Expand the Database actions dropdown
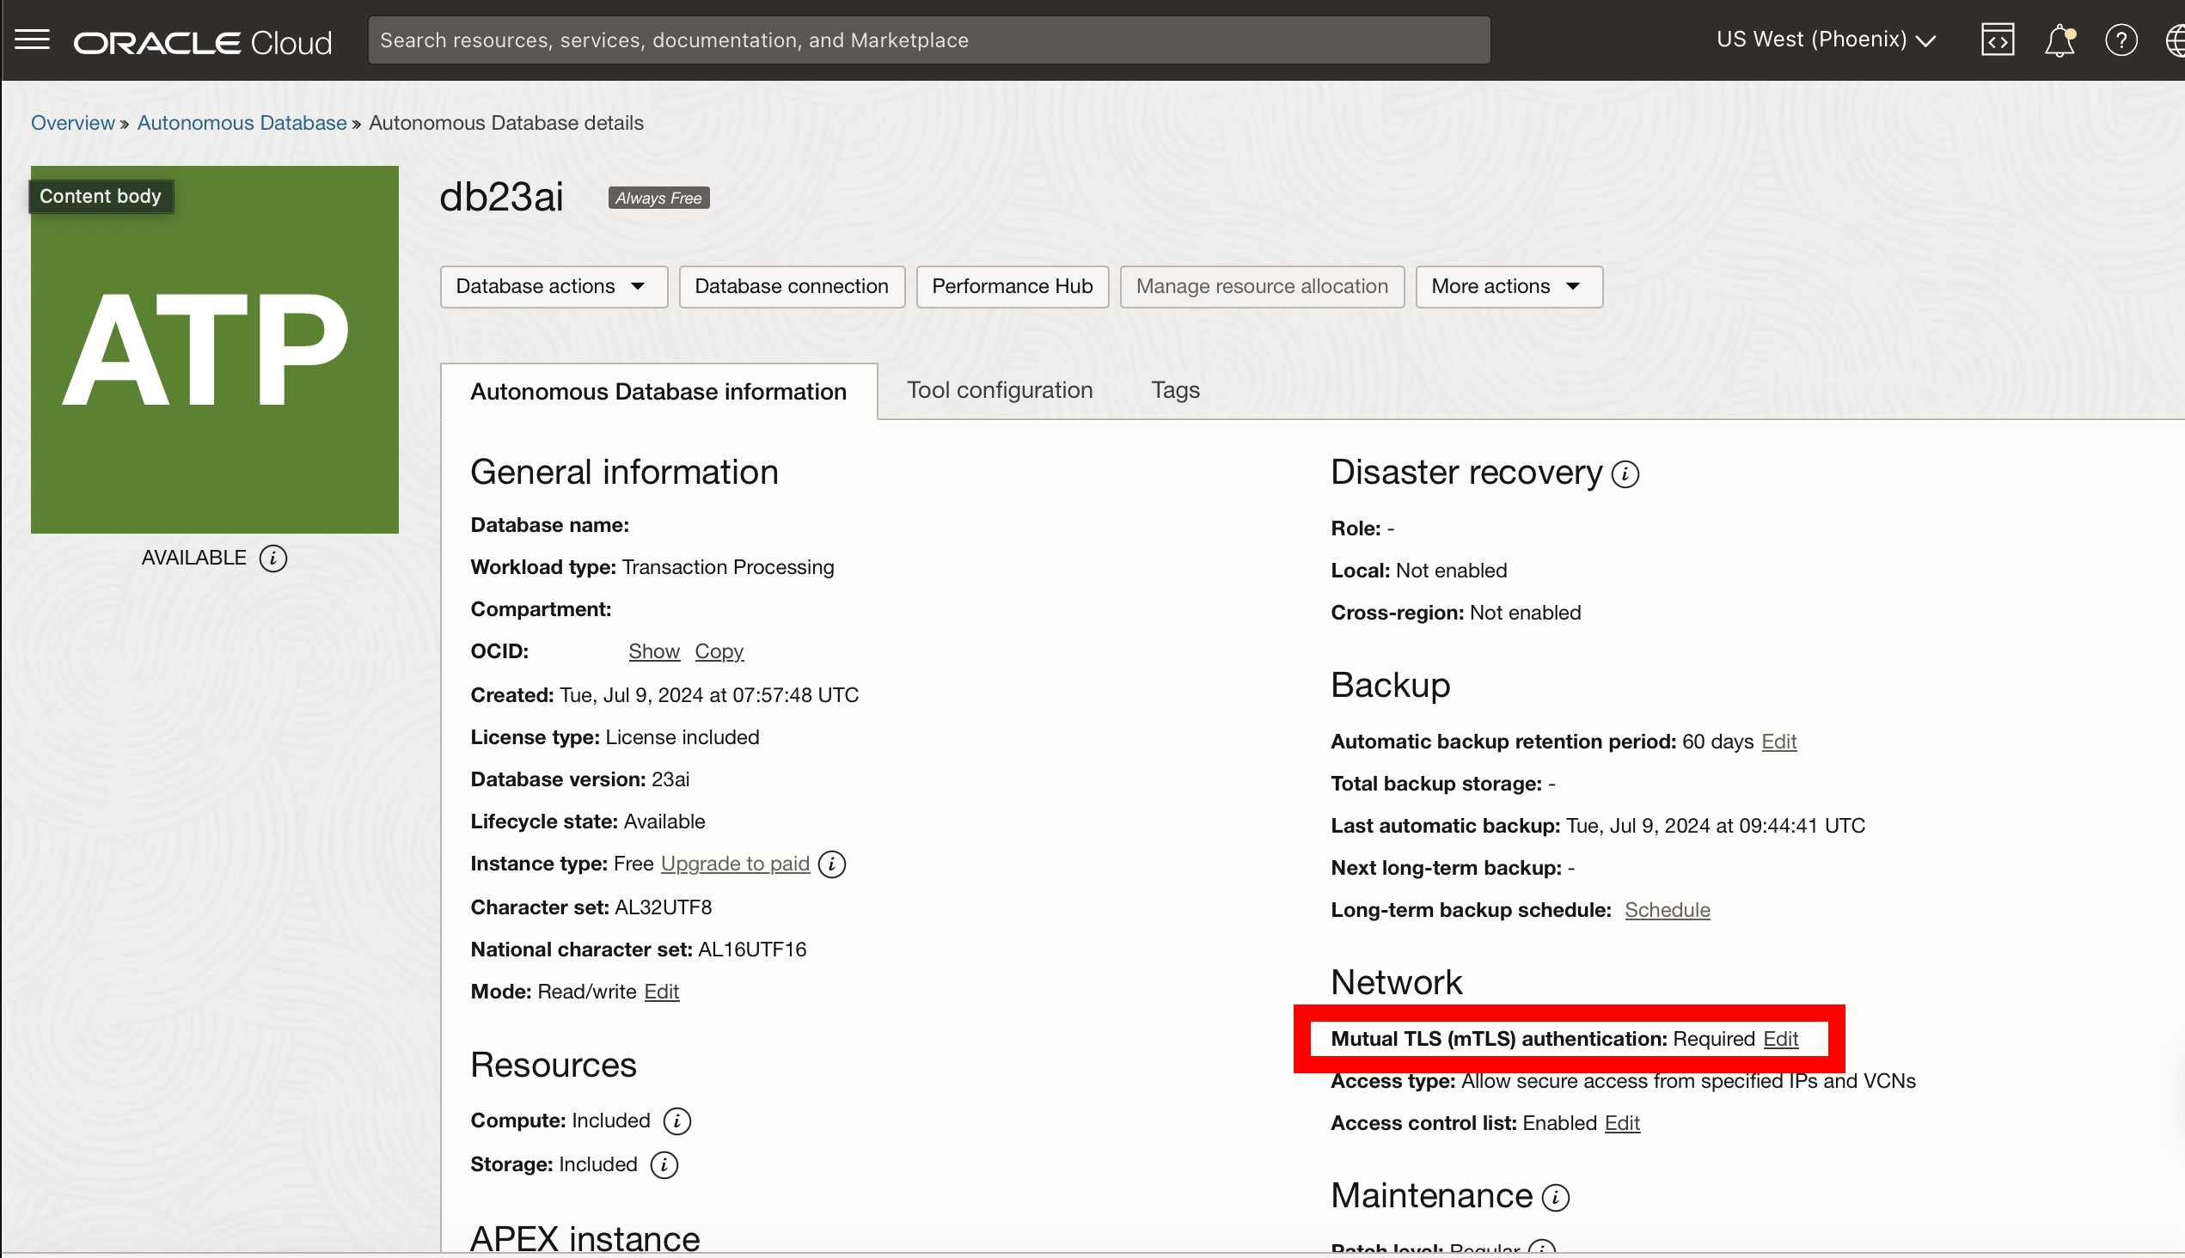The width and height of the screenshot is (2185, 1258). click(554, 287)
